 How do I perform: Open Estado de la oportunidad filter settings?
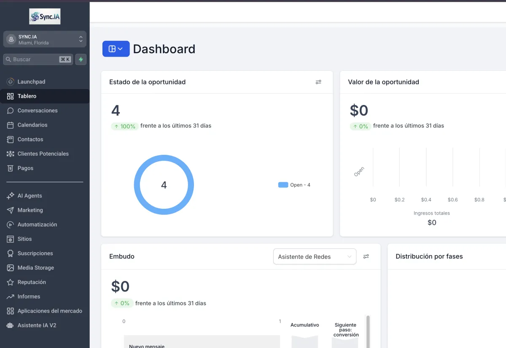[318, 82]
